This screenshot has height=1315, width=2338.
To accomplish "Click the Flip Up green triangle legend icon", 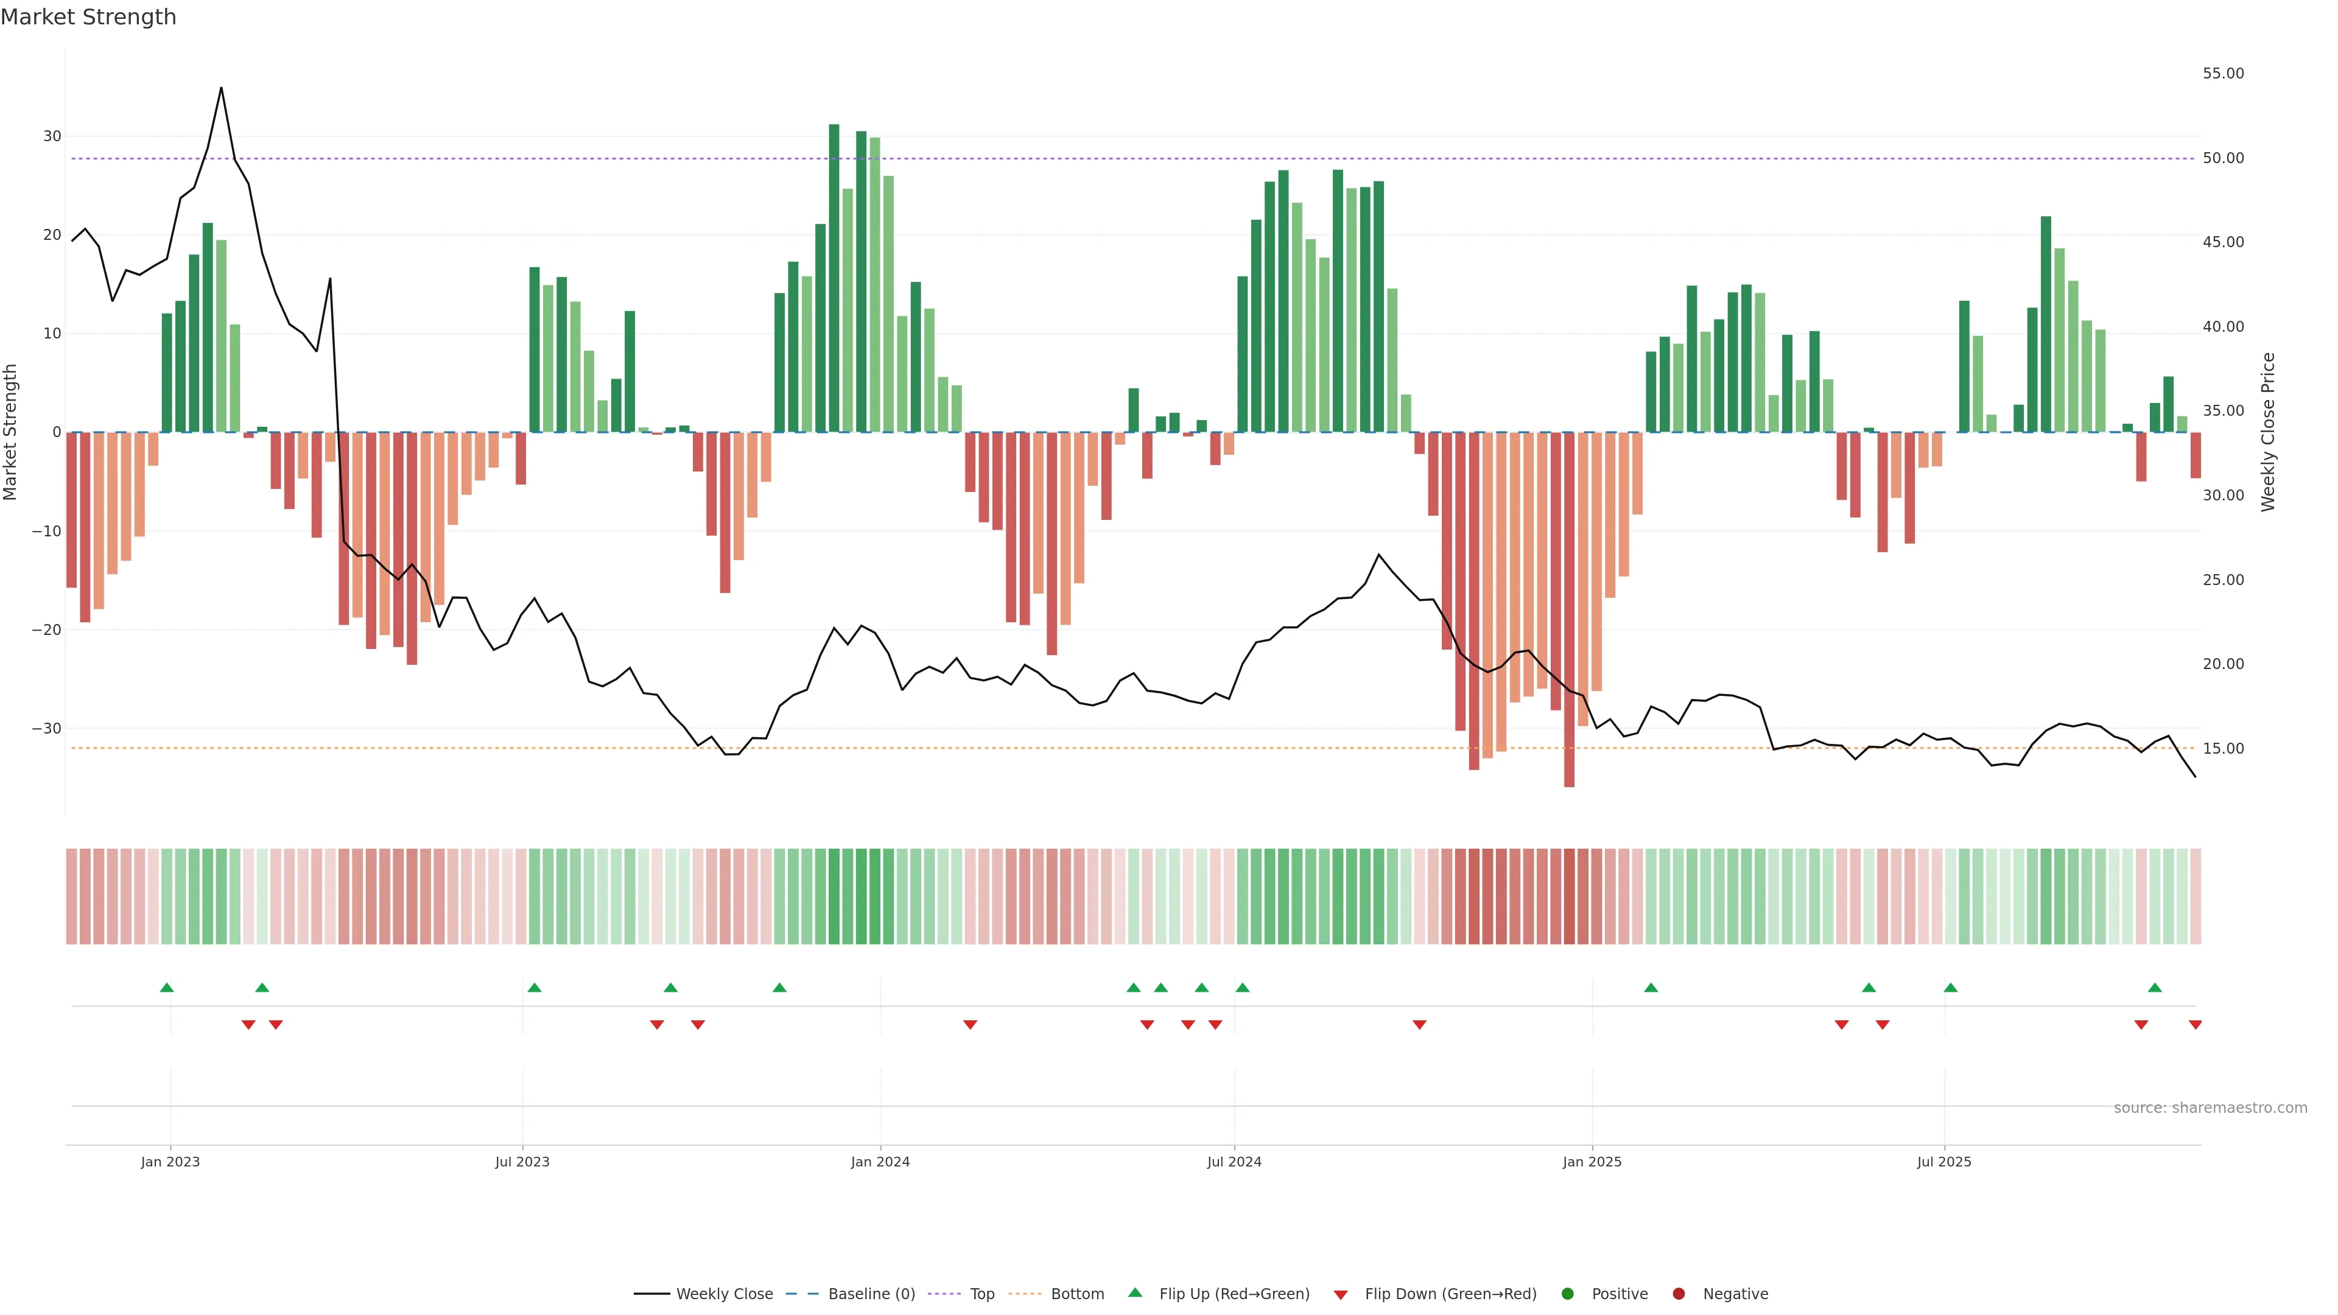I will click(x=1134, y=1293).
